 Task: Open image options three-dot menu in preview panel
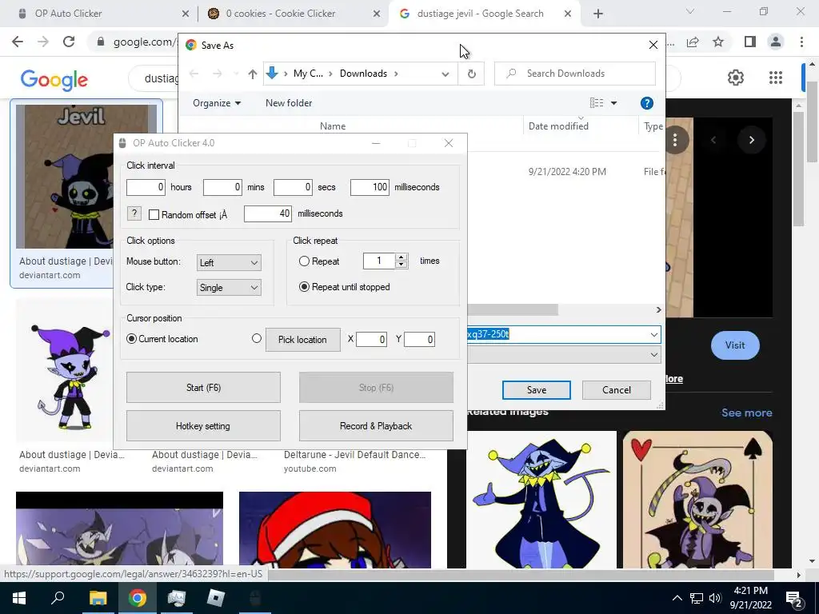(x=675, y=139)
